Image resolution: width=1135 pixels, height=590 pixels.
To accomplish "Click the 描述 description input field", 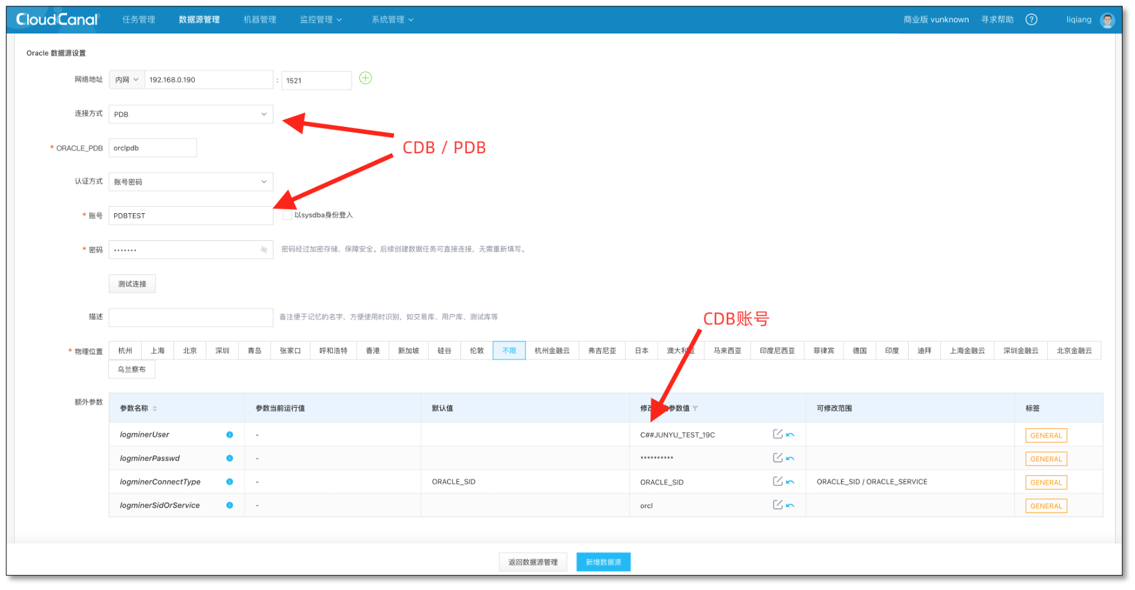I will click(190, 317).
